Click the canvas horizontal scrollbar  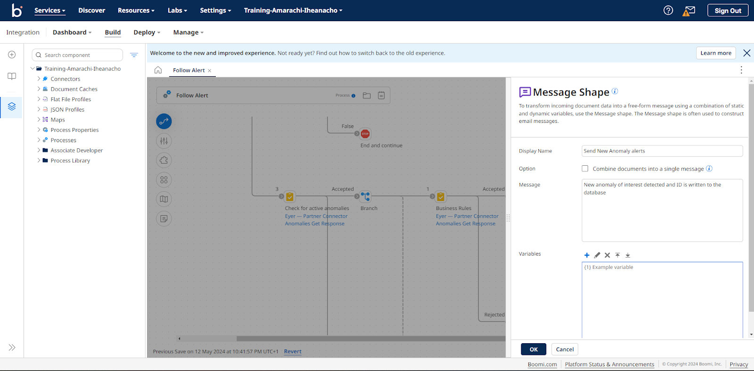point(371,339)
